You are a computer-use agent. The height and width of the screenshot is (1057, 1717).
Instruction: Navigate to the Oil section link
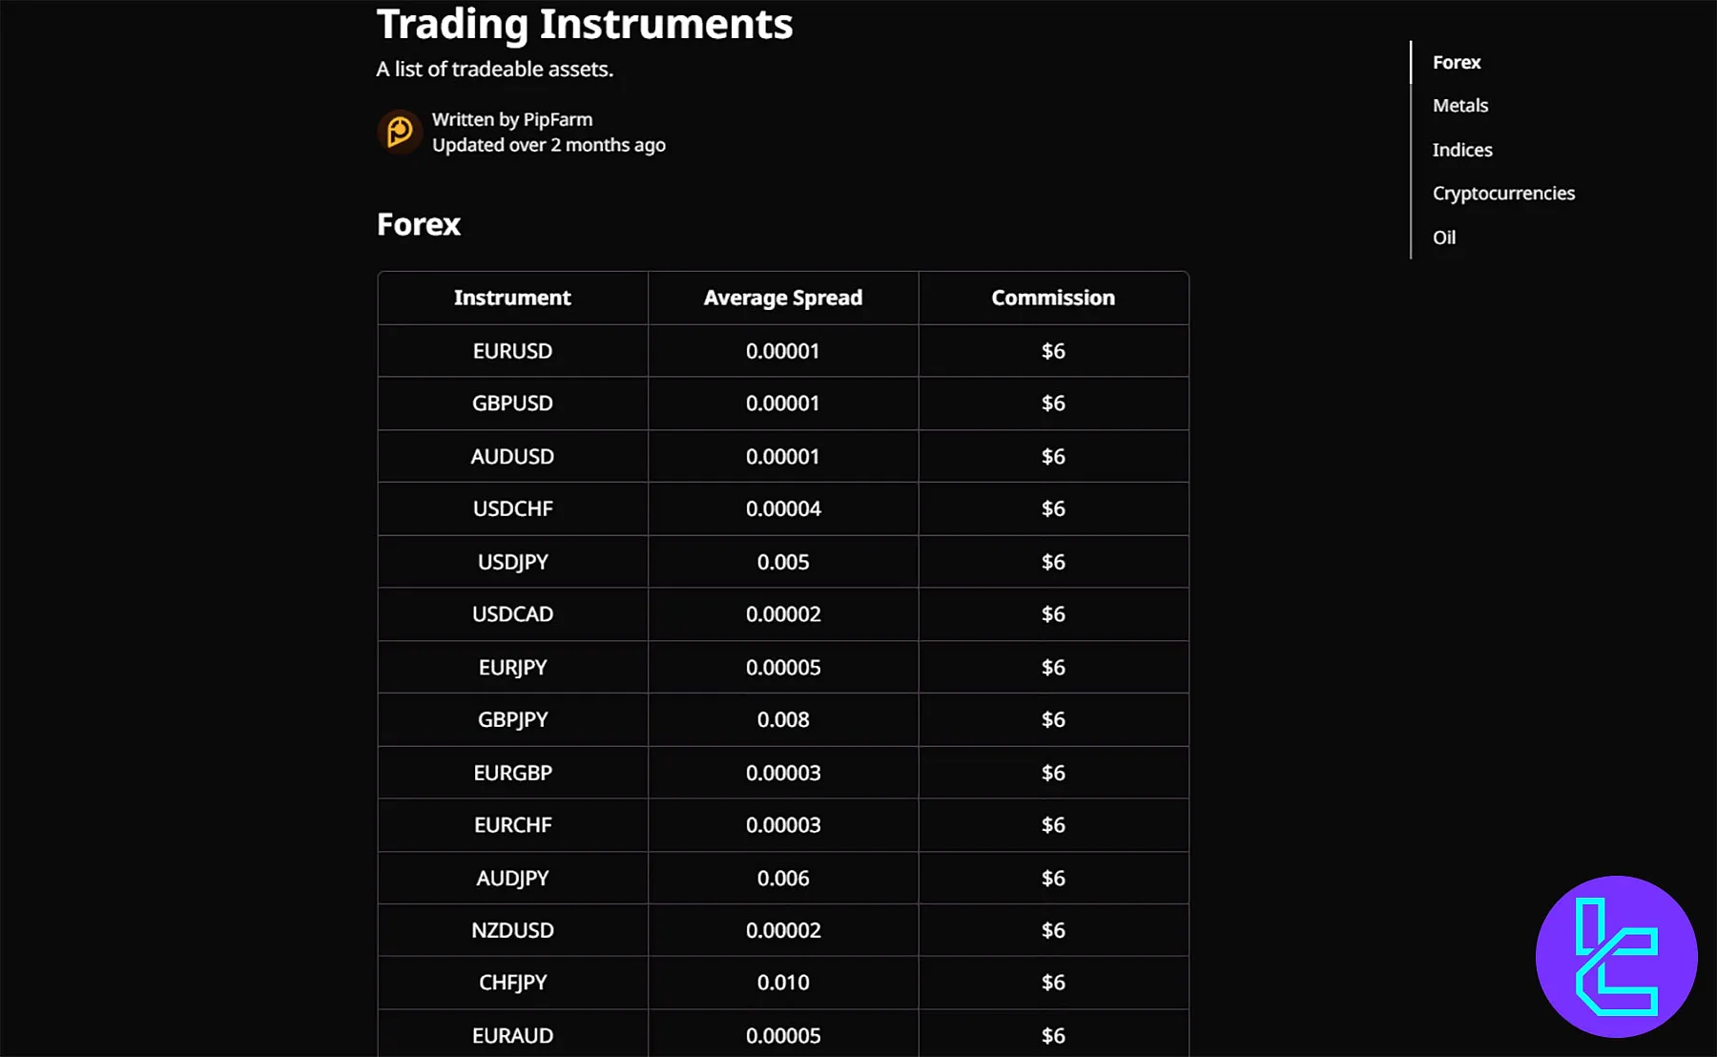pyautogui.click(x=1443, y=238)
